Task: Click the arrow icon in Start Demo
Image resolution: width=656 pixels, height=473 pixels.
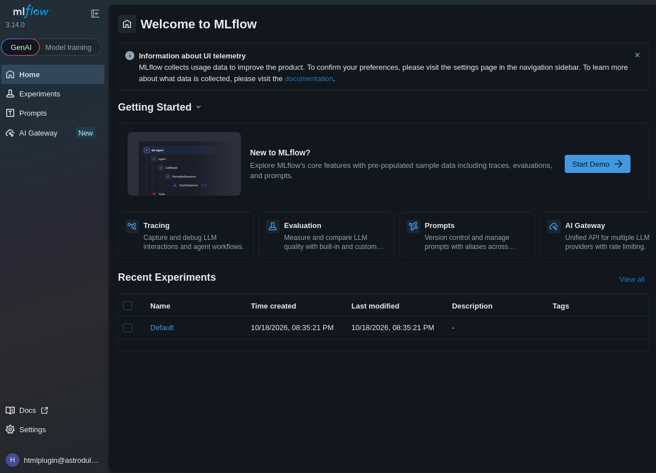Action: coord(619,164)
